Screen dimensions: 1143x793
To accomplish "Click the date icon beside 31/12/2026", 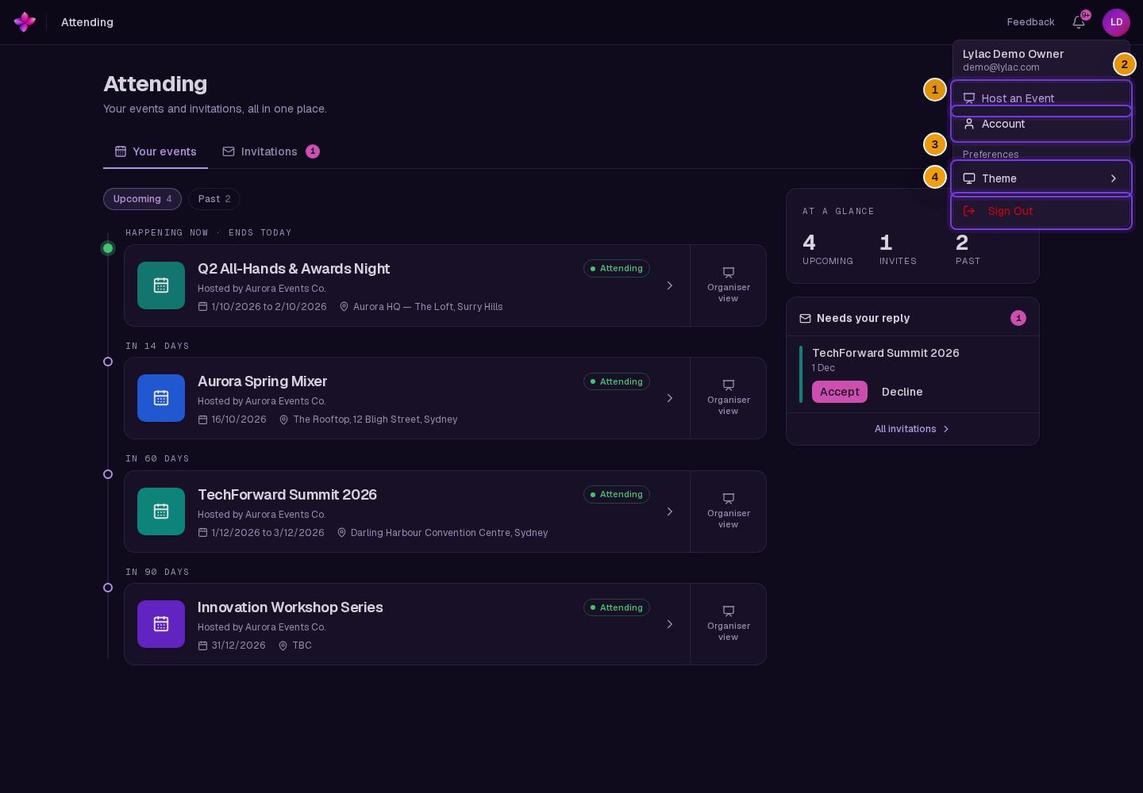I will (202, 646).
